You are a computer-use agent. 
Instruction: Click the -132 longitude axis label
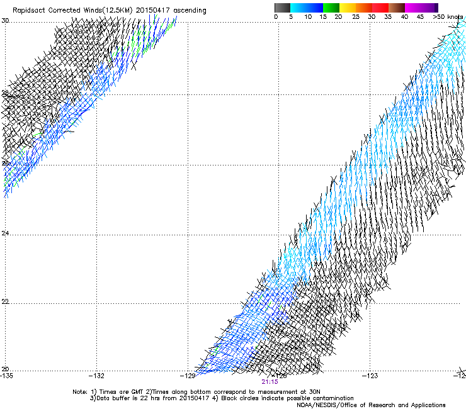(x=96, y=376)
